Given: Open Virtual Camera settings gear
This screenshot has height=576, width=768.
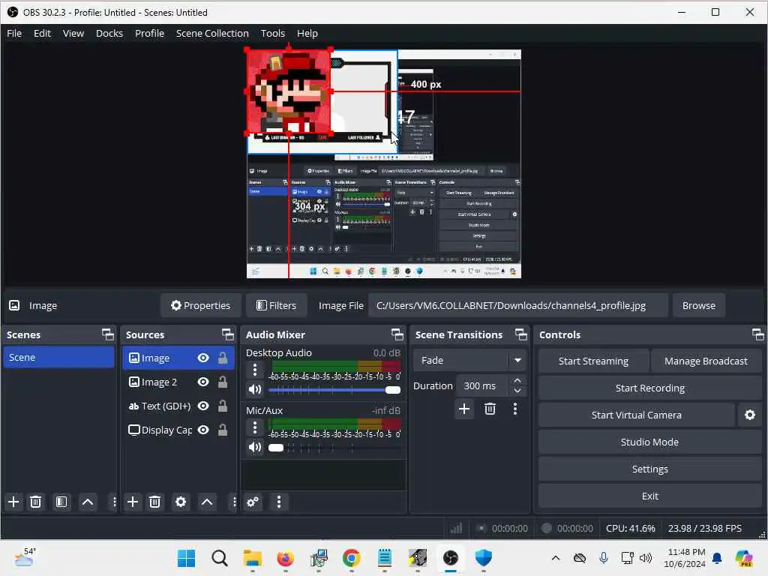Looking at the screenshot, I should 750,415.
